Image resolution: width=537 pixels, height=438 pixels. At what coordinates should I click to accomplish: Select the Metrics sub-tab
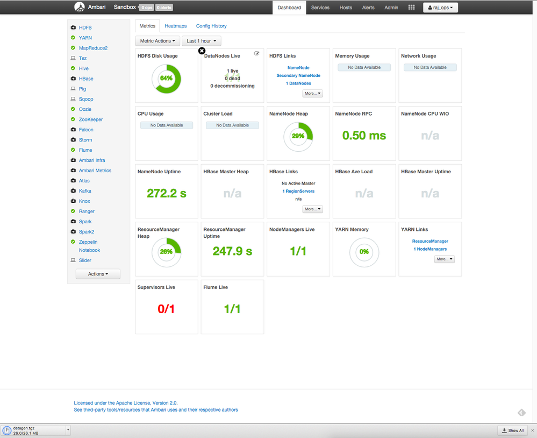click(147, 26)
